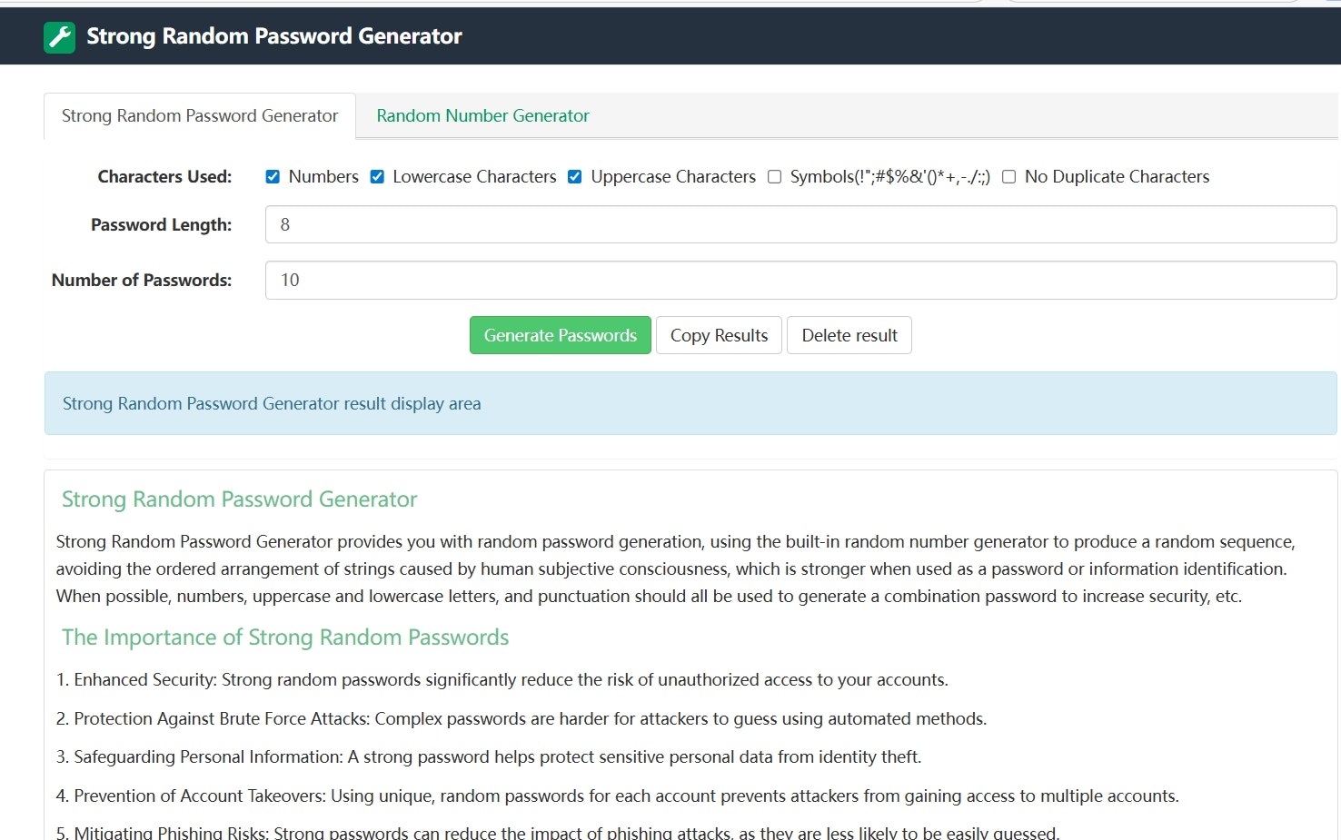Click the green wrench logo icon
This screenshot has height=840, width=1341.
pyautogui.click(x=58, y=36)
